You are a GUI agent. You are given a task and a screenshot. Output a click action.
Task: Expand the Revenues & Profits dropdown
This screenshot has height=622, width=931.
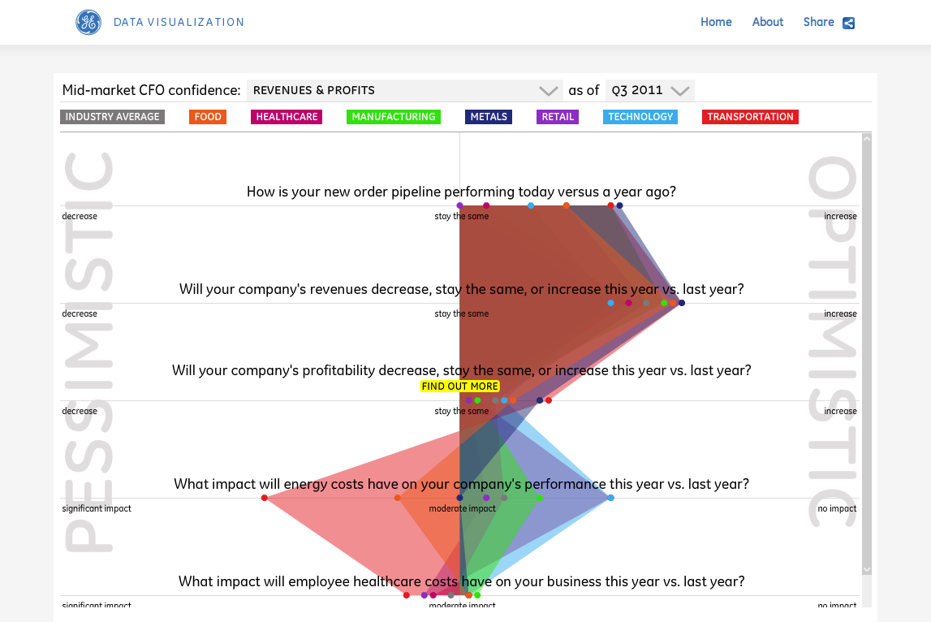click(x=549, y=90)
